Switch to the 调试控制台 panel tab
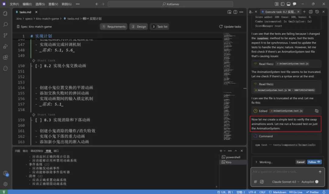 [37, 151]
